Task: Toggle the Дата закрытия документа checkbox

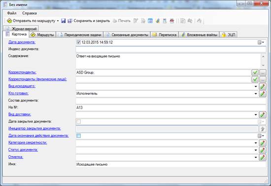Action: (78, 122)
